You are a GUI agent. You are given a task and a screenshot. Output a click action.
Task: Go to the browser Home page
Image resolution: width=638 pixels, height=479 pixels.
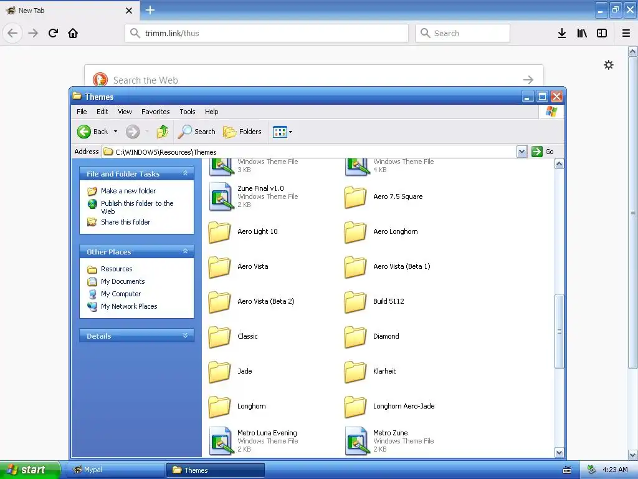click(x=73, y=33)
